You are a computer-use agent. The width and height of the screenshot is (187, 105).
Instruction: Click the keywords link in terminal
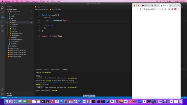[49, 81]
